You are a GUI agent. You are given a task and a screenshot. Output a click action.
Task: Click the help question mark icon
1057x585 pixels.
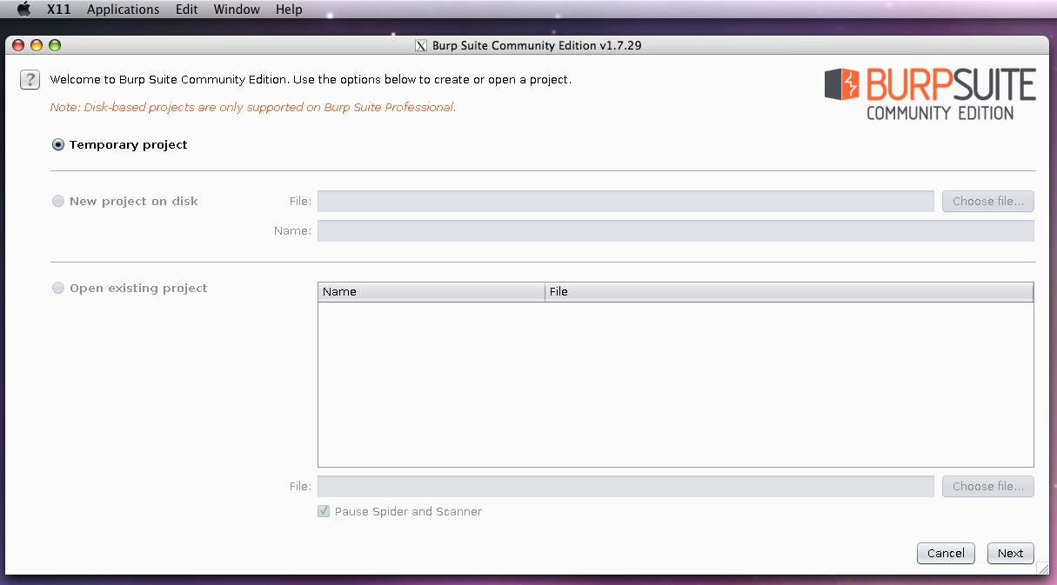(x=29, y=79)
